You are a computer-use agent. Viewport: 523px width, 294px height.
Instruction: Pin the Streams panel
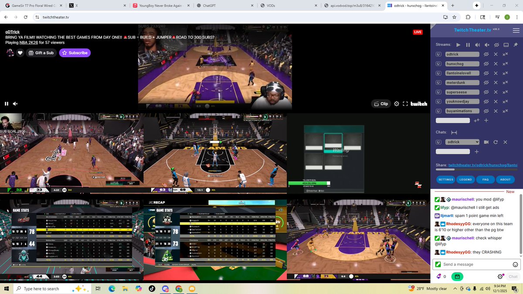tap(516, 45)
